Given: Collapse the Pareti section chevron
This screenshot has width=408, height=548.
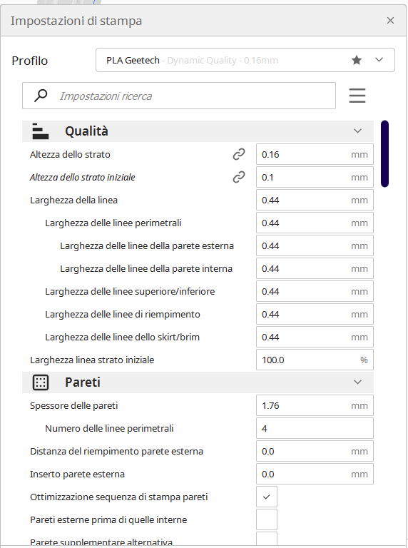Looking at the screenshot, I should (357, 382).
